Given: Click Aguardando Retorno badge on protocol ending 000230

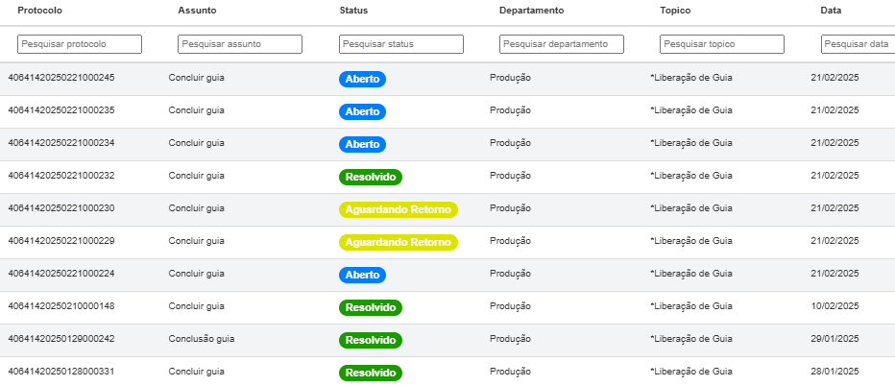Looking at the screenshot, I should point(398,209).
